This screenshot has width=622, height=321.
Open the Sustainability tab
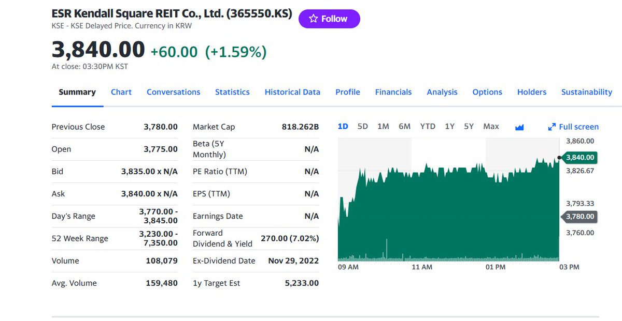pyautogui.click(x=587, y=92)
